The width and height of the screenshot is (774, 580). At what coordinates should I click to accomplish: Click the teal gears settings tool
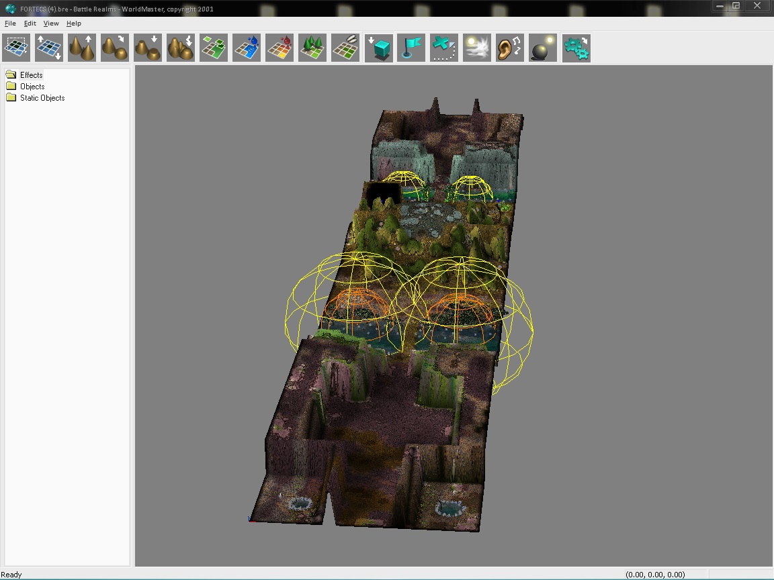(x=576, y=48)
